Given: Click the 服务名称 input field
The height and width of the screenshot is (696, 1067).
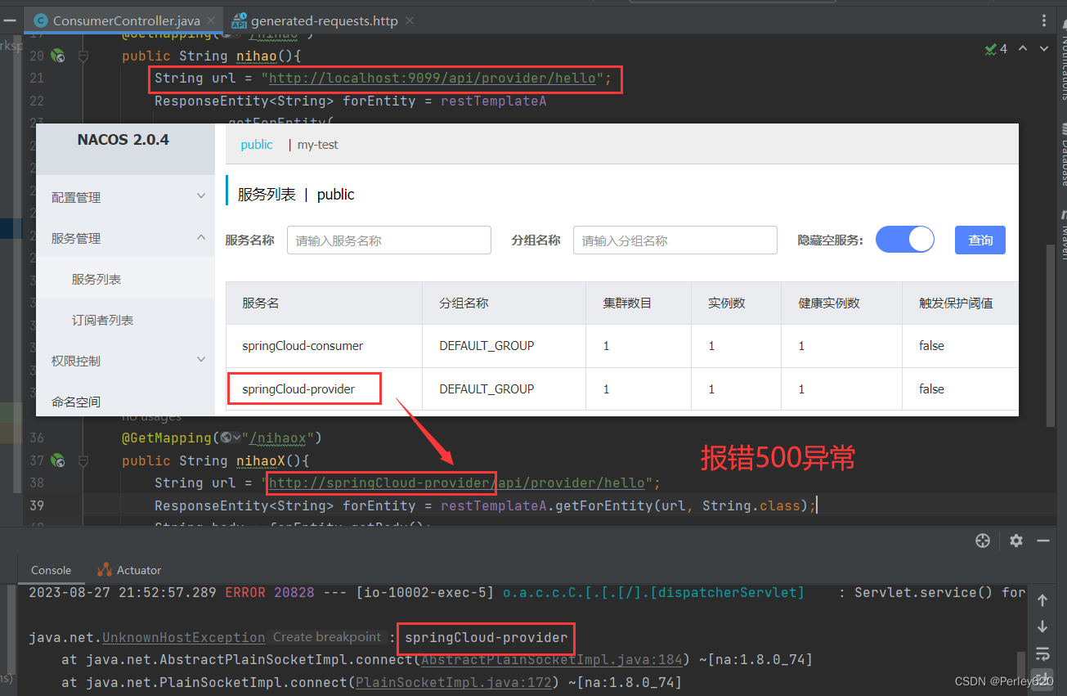Looking at the screenshot, I should coord(389,240).
